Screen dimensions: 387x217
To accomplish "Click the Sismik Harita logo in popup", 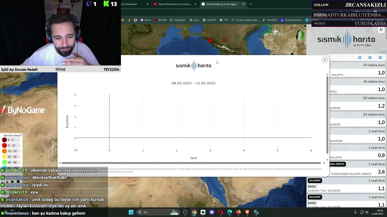I will (x=193, y=65).
